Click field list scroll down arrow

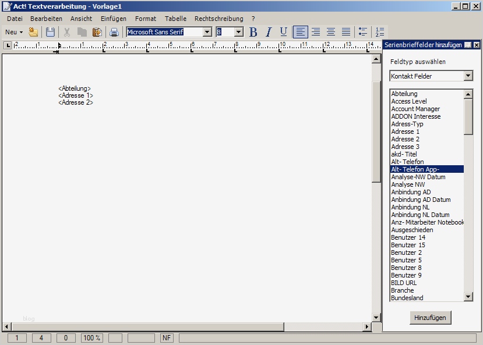468,297
